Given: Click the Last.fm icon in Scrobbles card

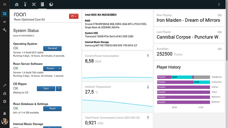Looking at the screenshot, I should pos(219,49).
